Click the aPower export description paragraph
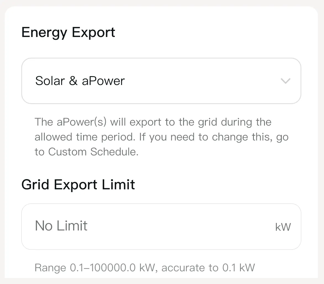Viewport: 324px width, 284px height. (x=161, y=137)
